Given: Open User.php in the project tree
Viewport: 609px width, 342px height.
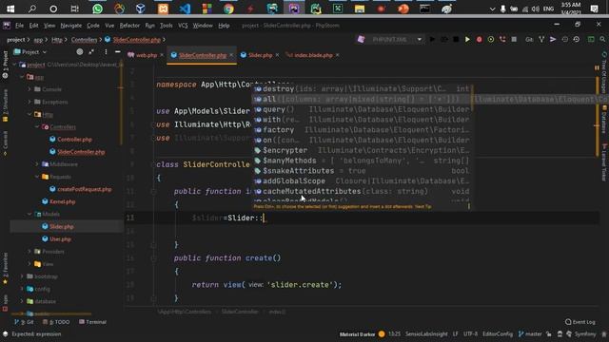Looking at the screenshot, I should [60, 239].
